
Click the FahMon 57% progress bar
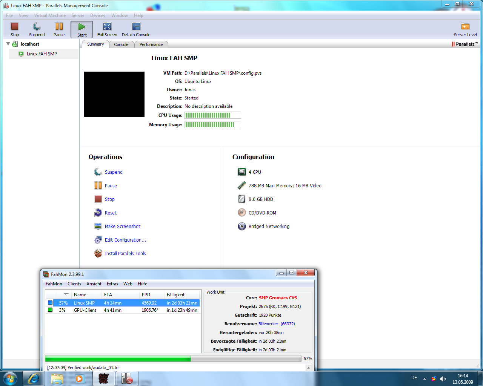[x=173, y=358]
